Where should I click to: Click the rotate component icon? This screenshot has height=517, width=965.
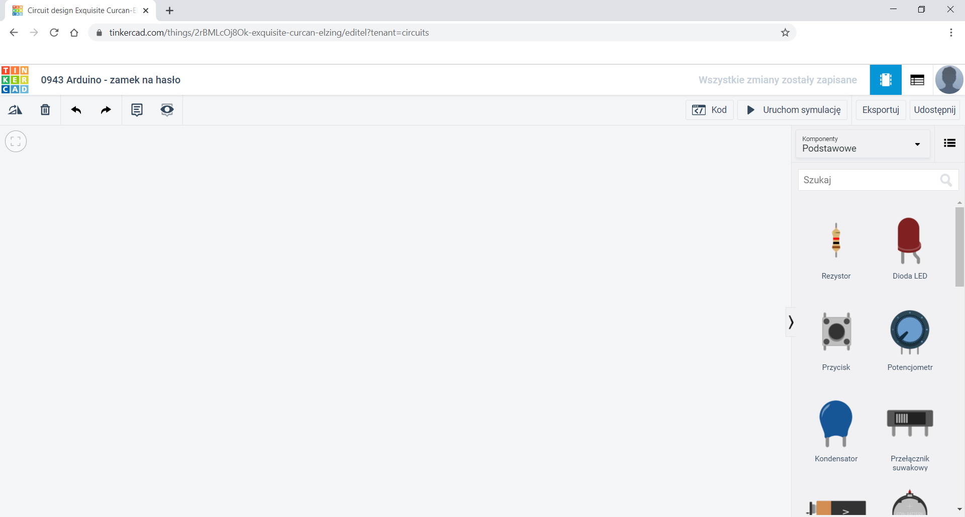15,110
